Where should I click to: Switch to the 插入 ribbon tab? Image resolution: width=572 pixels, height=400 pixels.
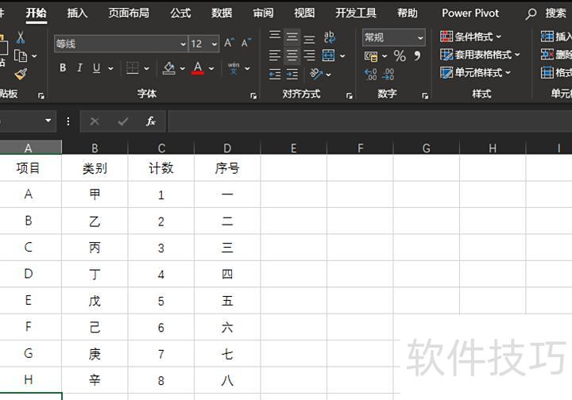pyautogui.click(x=77, y=13)
